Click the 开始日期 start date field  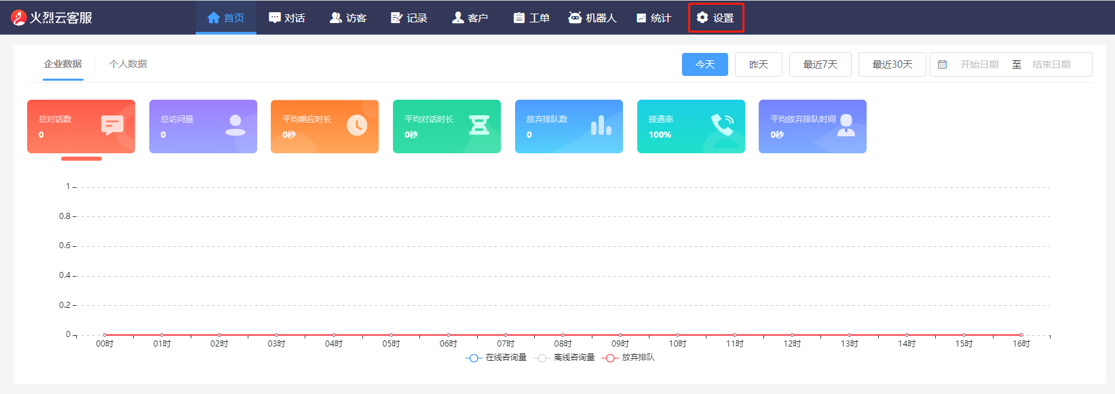[979, 64]
